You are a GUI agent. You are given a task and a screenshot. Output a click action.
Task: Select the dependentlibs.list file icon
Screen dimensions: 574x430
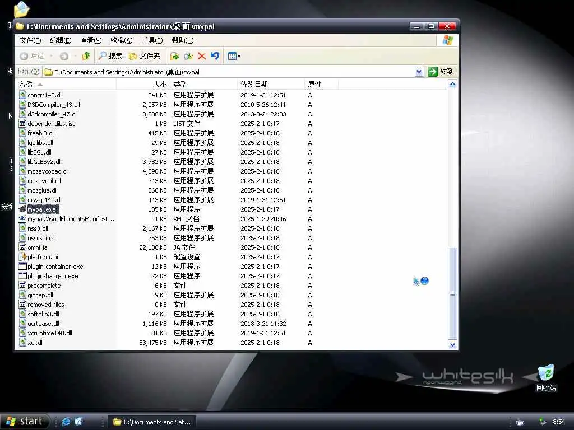[22, 124]
